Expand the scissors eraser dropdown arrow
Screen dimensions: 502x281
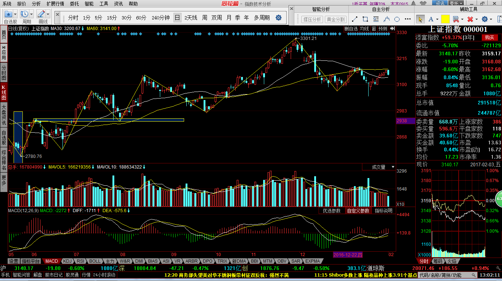[x=462, y=19]
